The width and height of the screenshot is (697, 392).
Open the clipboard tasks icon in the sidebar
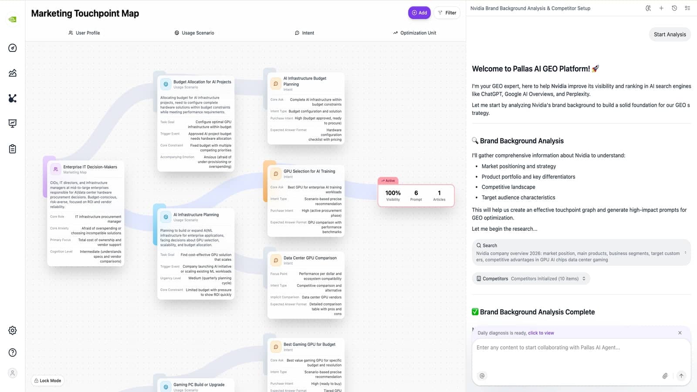click(12, 149)
